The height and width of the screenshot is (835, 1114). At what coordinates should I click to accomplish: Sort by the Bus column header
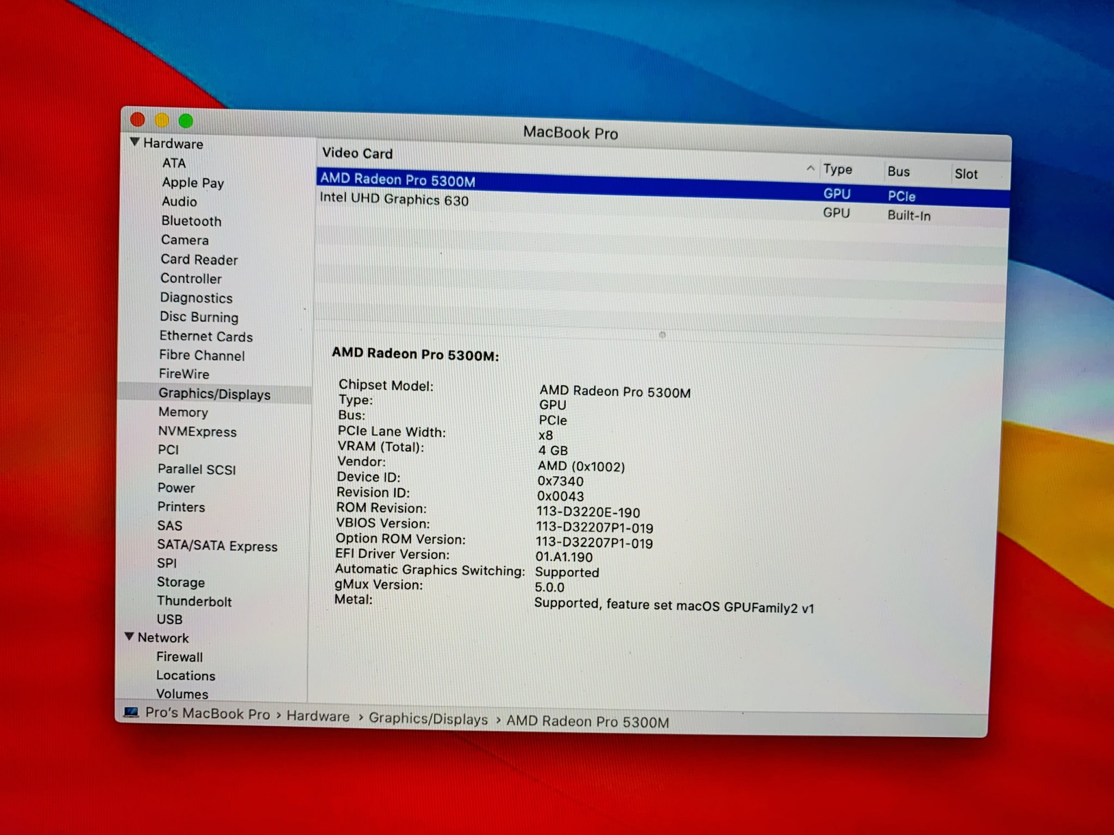tap(898, 172)
